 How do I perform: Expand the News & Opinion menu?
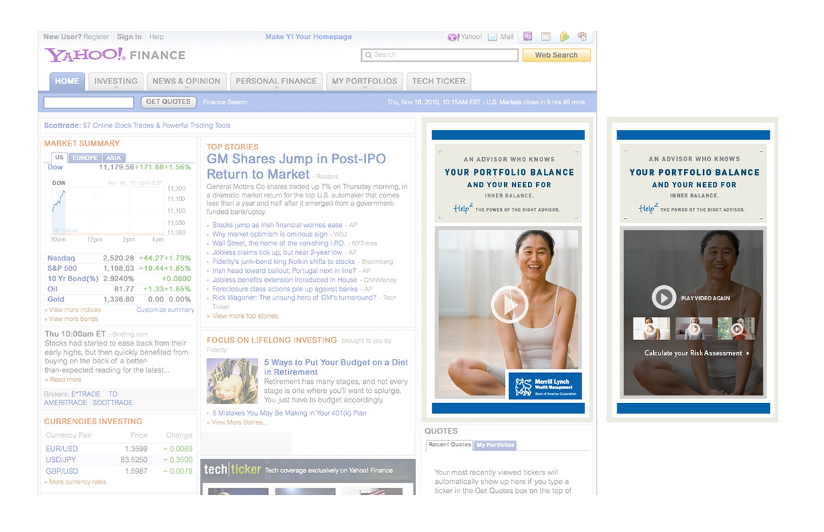(x=186, y=82)
